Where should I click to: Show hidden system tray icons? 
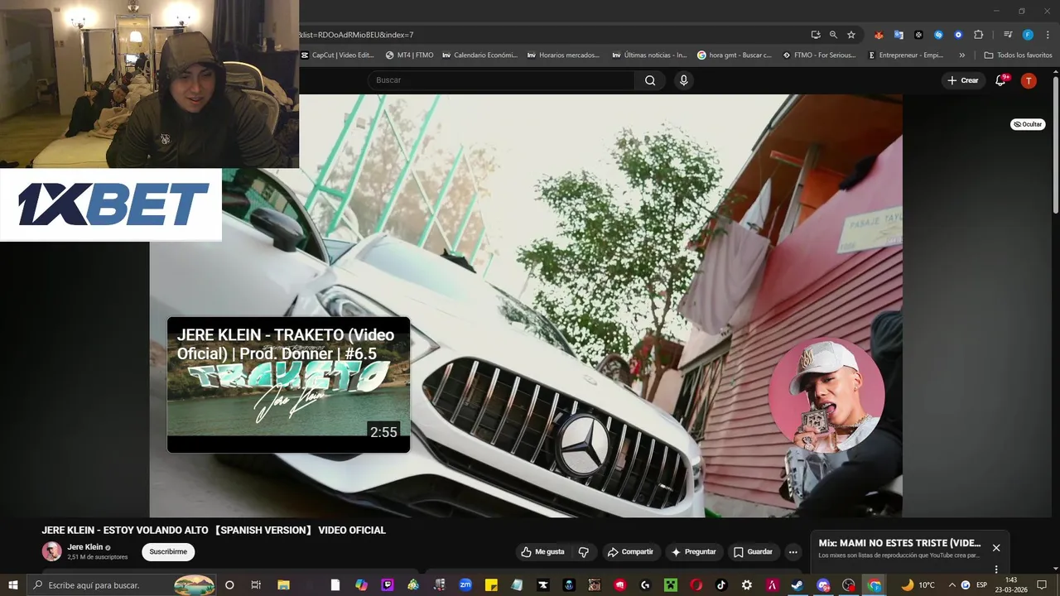pyautogui.click(x=952, y=585)
